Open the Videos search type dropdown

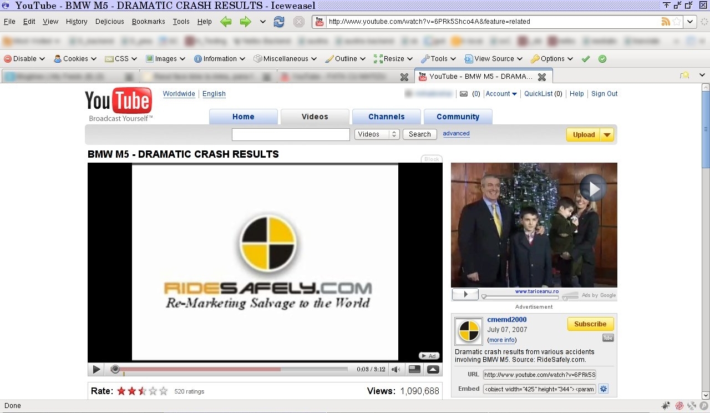[377, 134]
